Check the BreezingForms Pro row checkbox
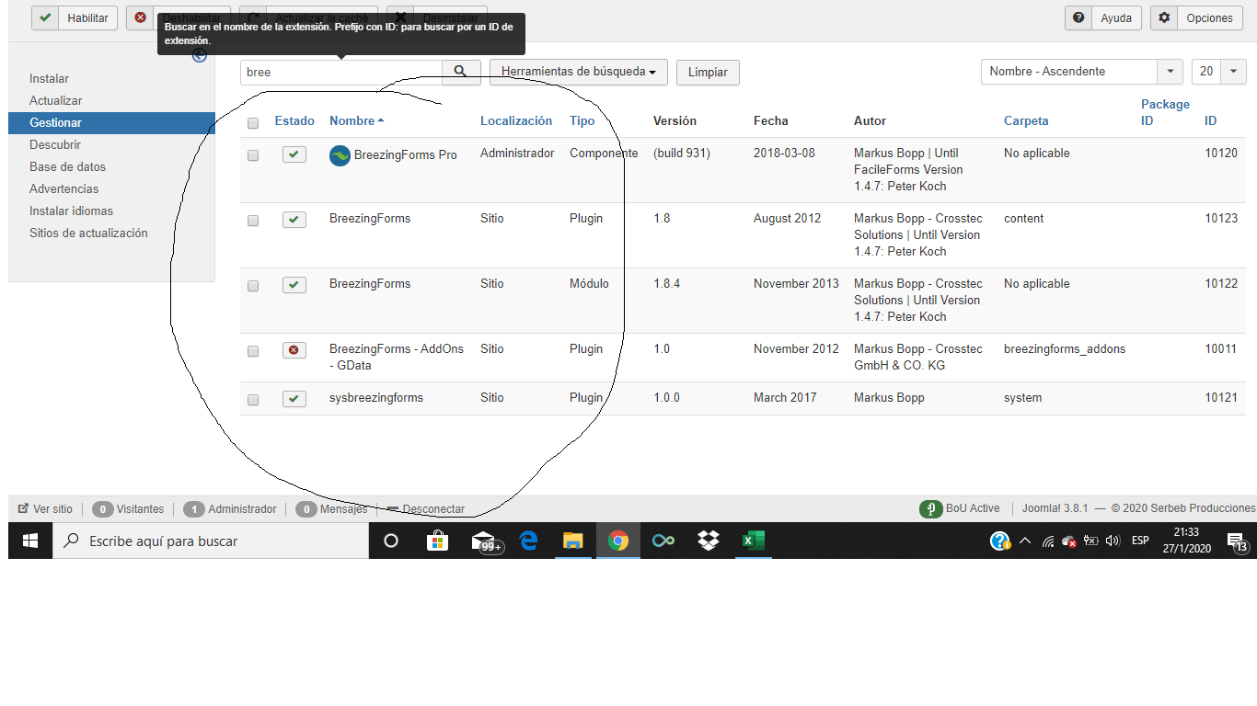The width and height of the screenshot is (1257, 706). click(x=253, y=155)
